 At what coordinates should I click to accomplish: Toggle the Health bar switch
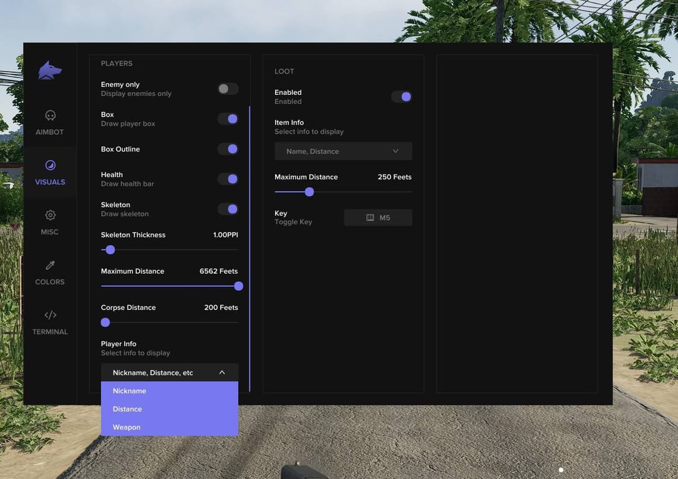pyautogui.click(x=228, y=179)
